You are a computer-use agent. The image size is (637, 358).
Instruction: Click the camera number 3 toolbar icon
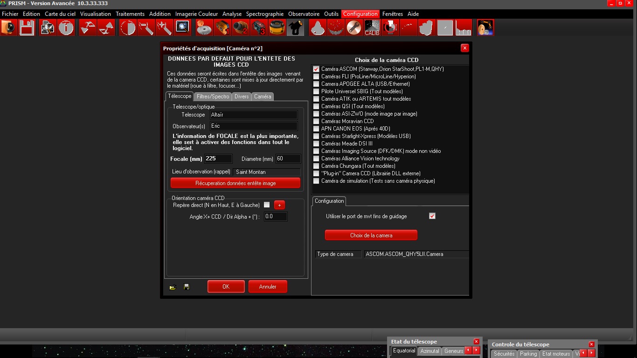[x=258, y=28]
